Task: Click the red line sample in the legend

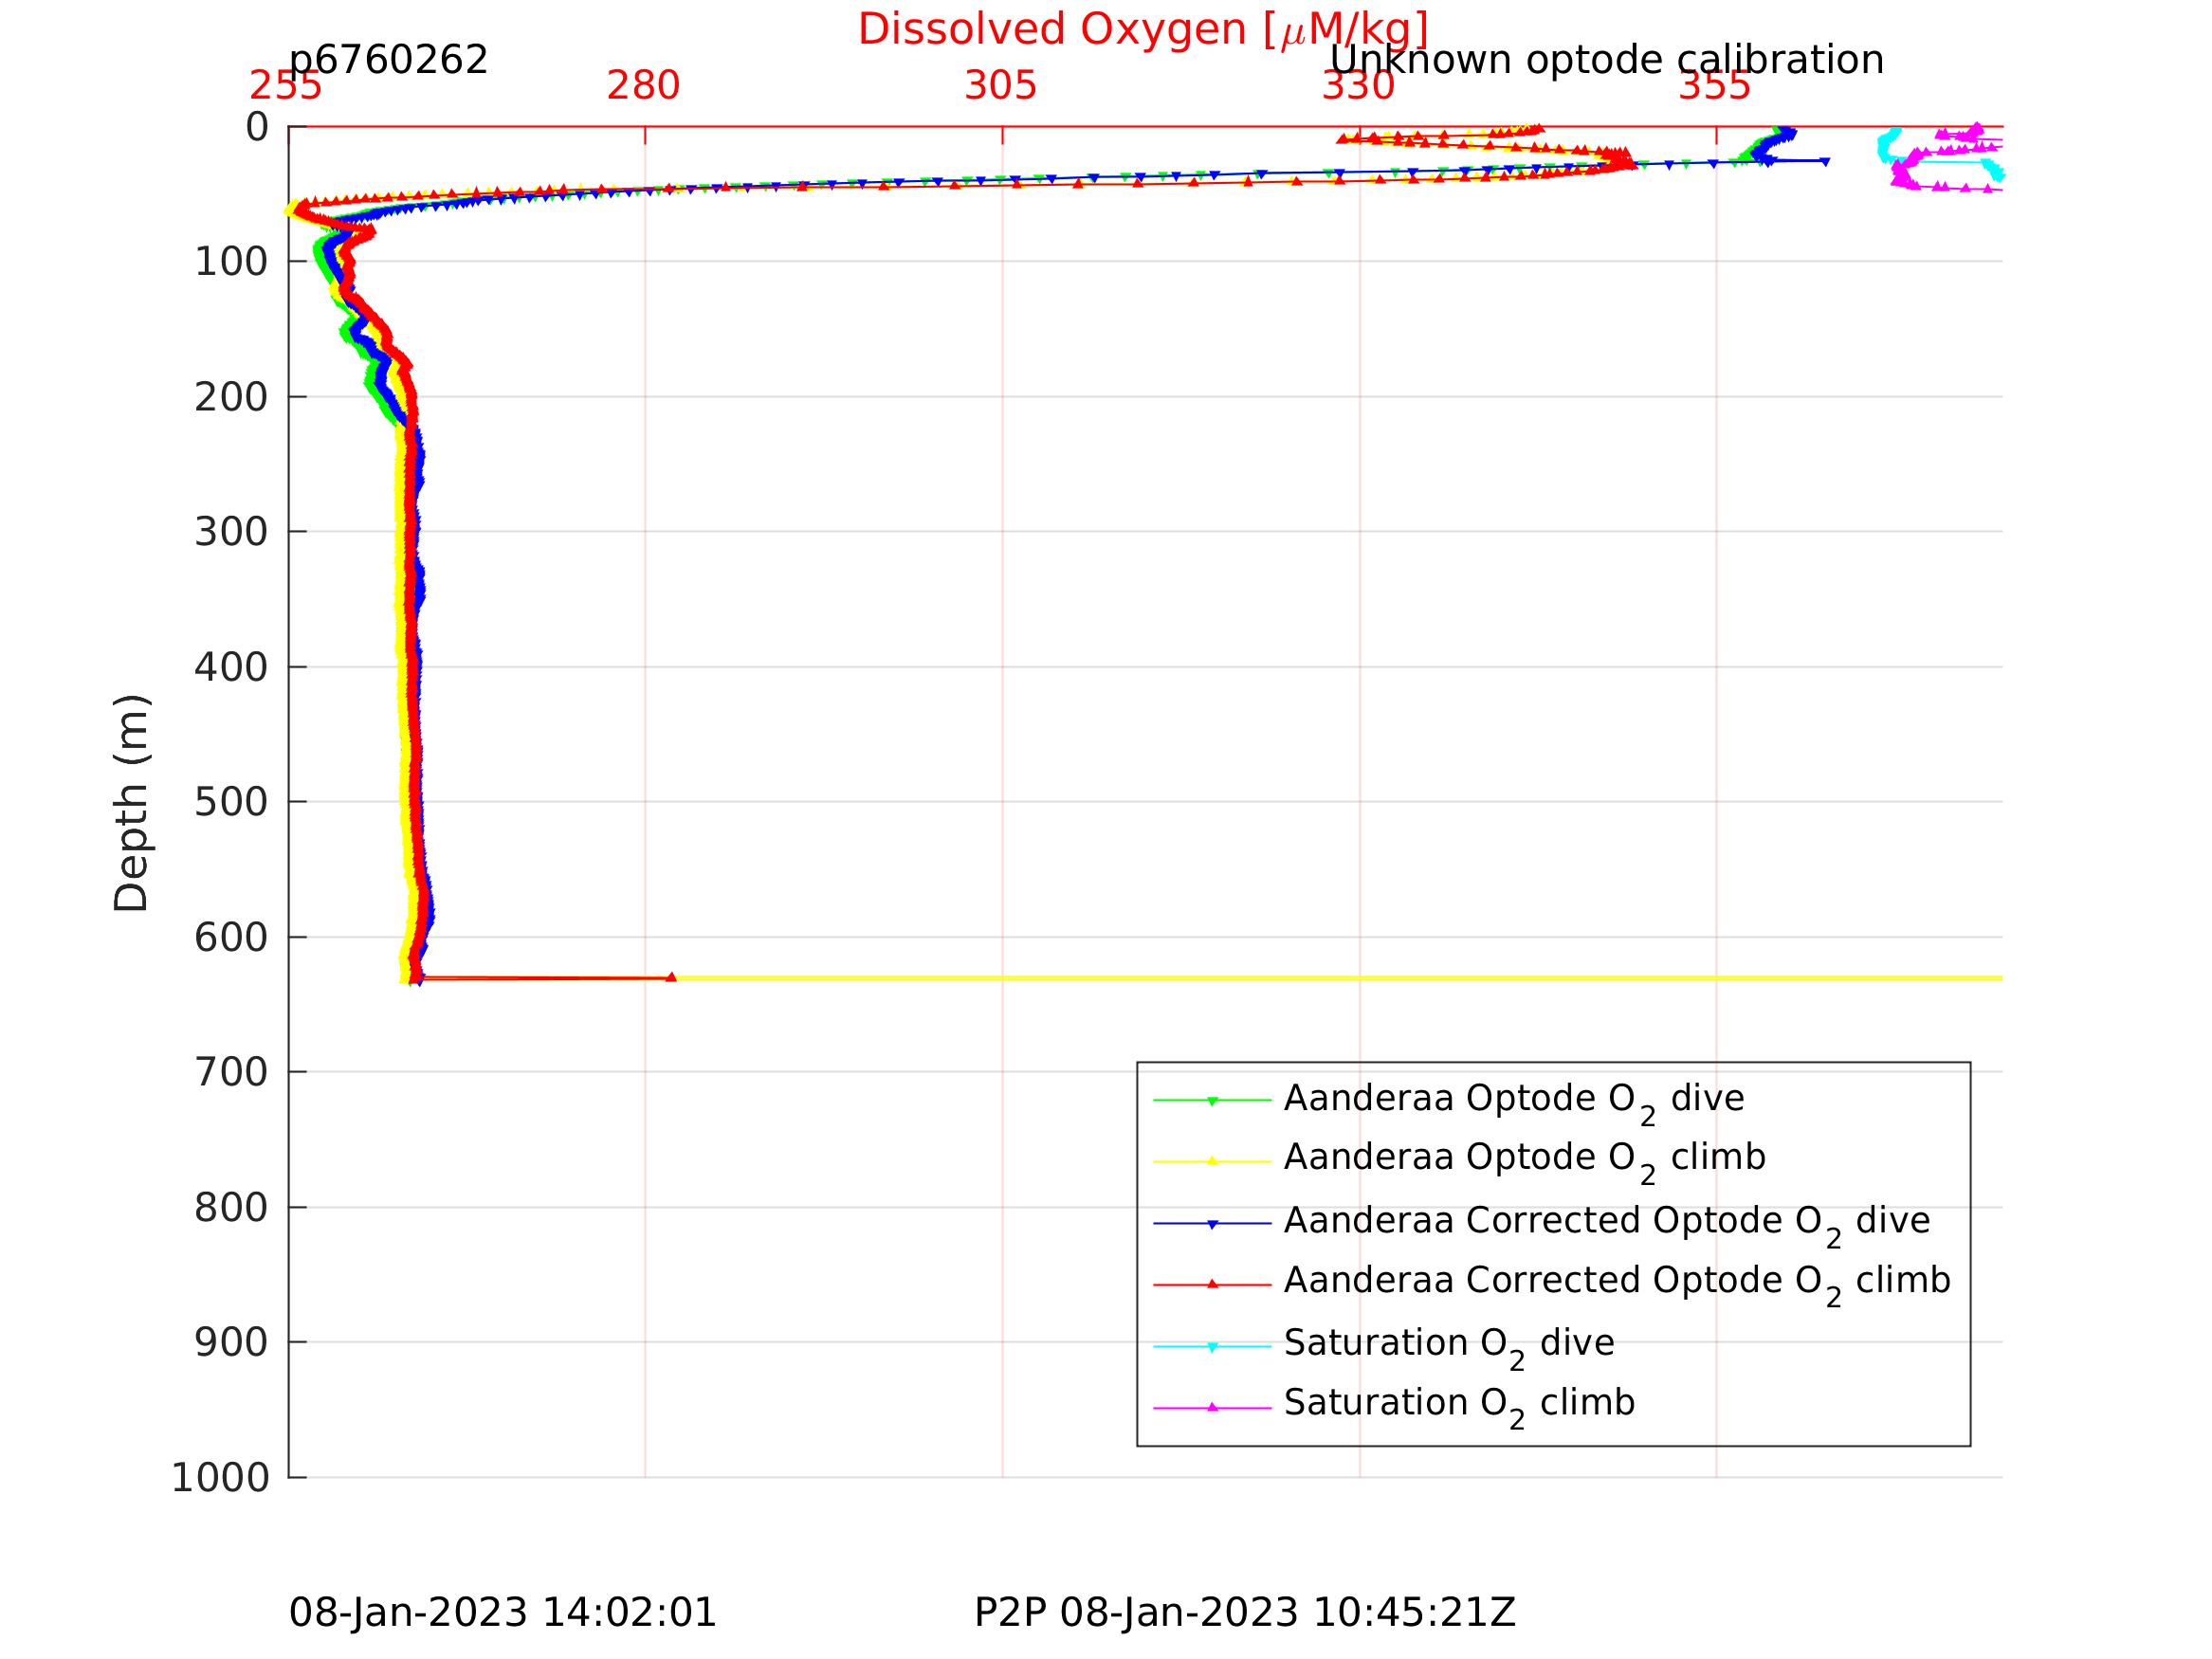Action: [x=1212, y=1284]
